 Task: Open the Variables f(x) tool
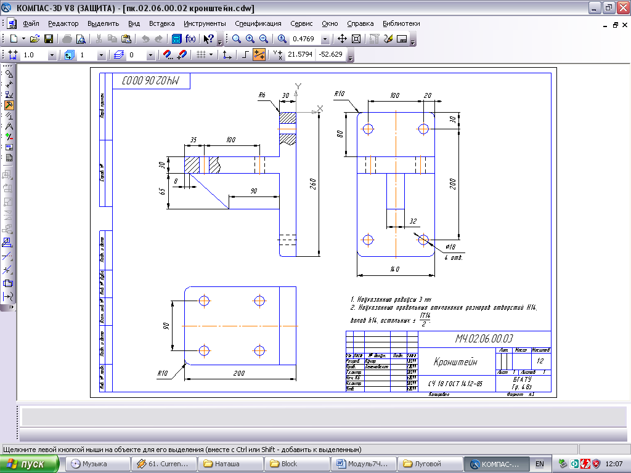click(190, 39)
